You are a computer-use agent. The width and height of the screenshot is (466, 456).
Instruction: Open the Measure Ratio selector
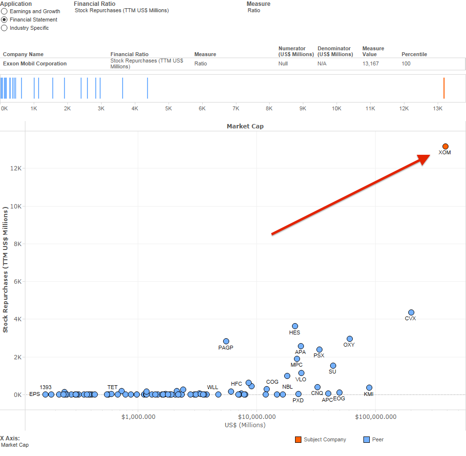point(254,10)
